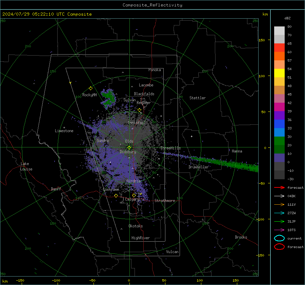The image size is (305, 285).
Task: Click the ThreeHills town label
Action: point(170,148)
